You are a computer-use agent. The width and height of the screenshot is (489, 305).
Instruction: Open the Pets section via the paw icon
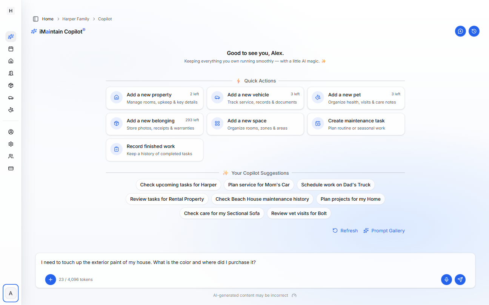pyautogui.click(x=11, y=110)
